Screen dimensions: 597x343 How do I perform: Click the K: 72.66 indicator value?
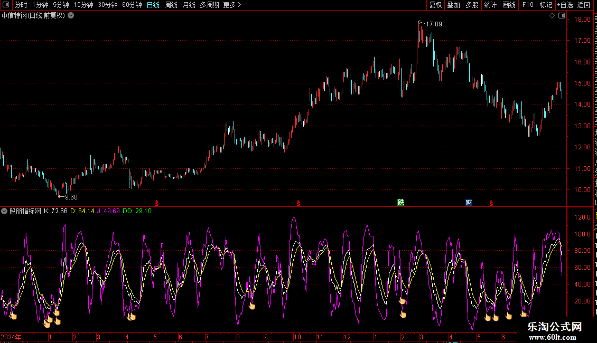[x=55, y=211]
